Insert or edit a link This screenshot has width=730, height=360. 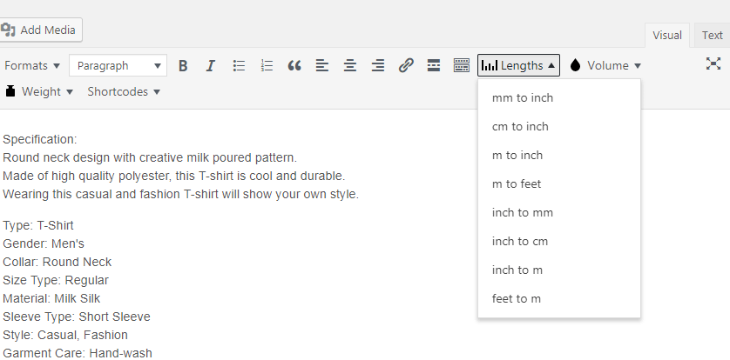[406, 65]
